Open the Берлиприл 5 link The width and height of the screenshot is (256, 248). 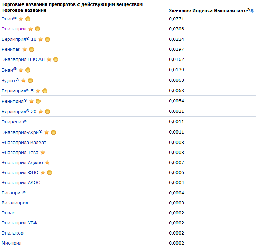click(x=18, y=91)
